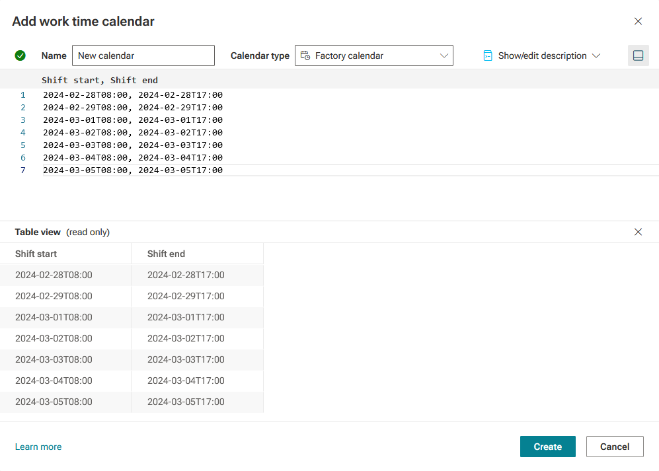
Task: Click editor line 5 with 2024-03-03
Action: point(133,145)
